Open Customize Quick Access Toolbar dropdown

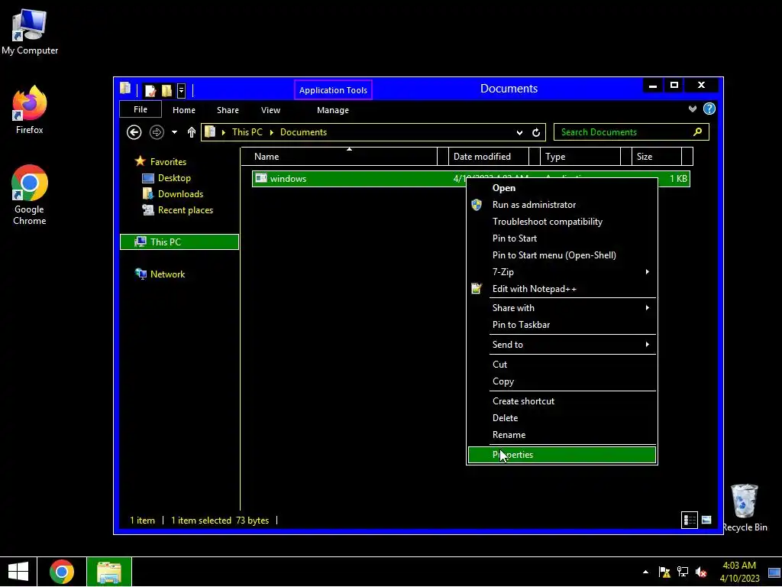point(182,90)
